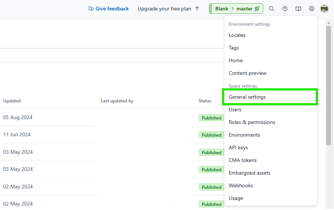334x210 pixels.
Task: Sort by the Updated column header
Action: pos(12,101)
